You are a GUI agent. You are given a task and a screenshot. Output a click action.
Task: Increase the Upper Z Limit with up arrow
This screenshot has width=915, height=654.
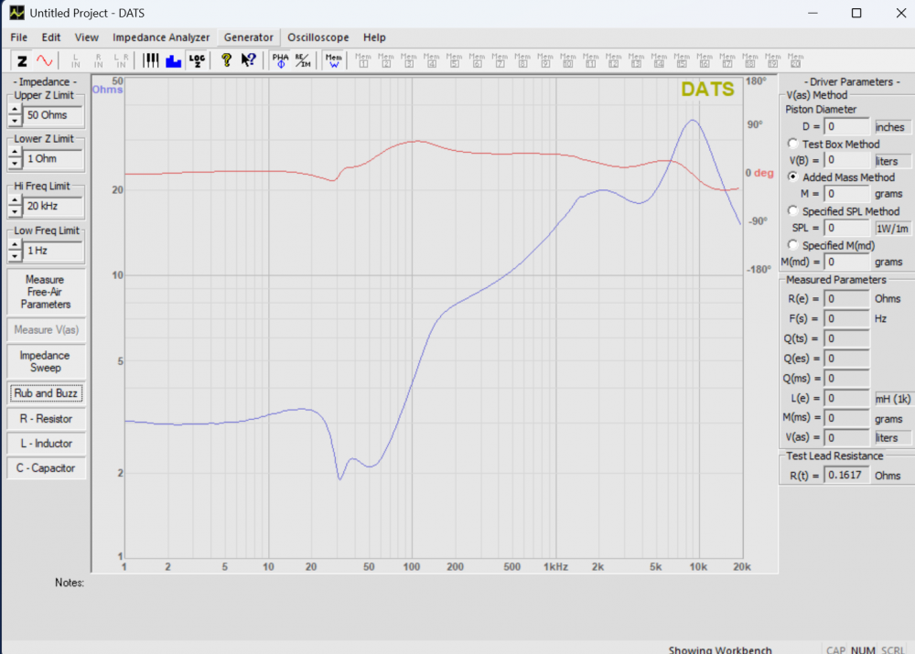point(15,110)
